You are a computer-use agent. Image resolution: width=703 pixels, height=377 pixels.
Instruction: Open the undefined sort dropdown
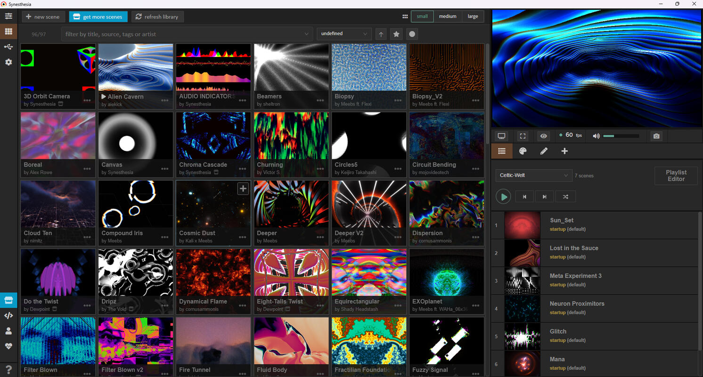[x=344, y=34]
